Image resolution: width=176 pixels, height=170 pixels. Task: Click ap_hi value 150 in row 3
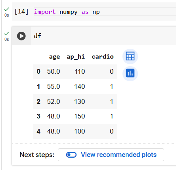pos(79,117)
